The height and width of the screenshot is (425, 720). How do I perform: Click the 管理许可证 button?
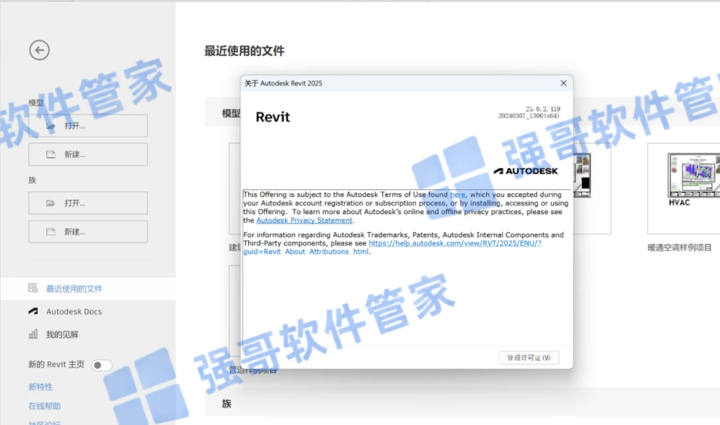529,358
